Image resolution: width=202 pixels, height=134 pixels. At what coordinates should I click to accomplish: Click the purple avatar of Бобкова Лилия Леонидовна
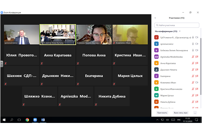156,50
